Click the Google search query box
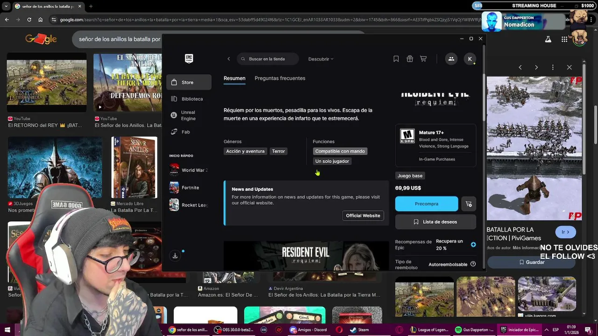The image size is (598, 336). (119, 39)
